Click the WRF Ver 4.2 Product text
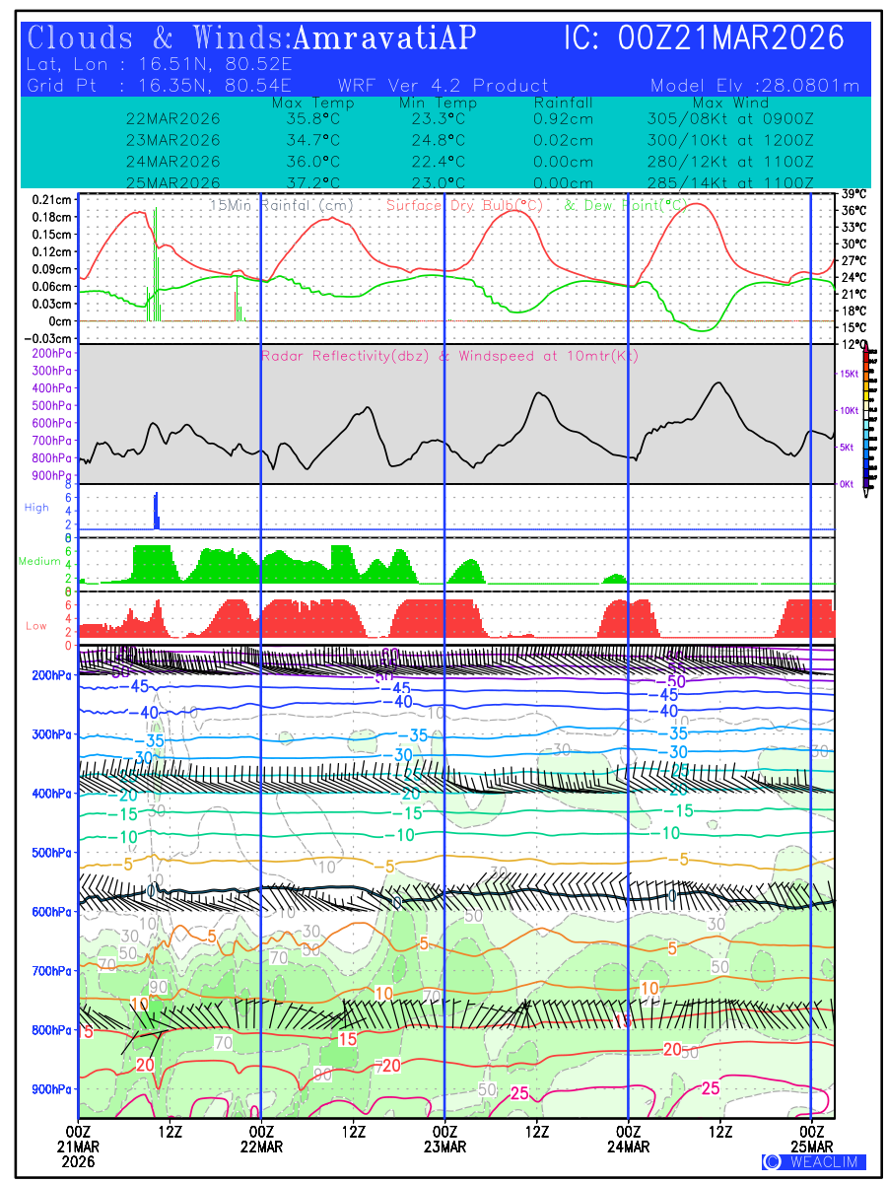This screenshot has width=887, height=1183. (443, 86)
